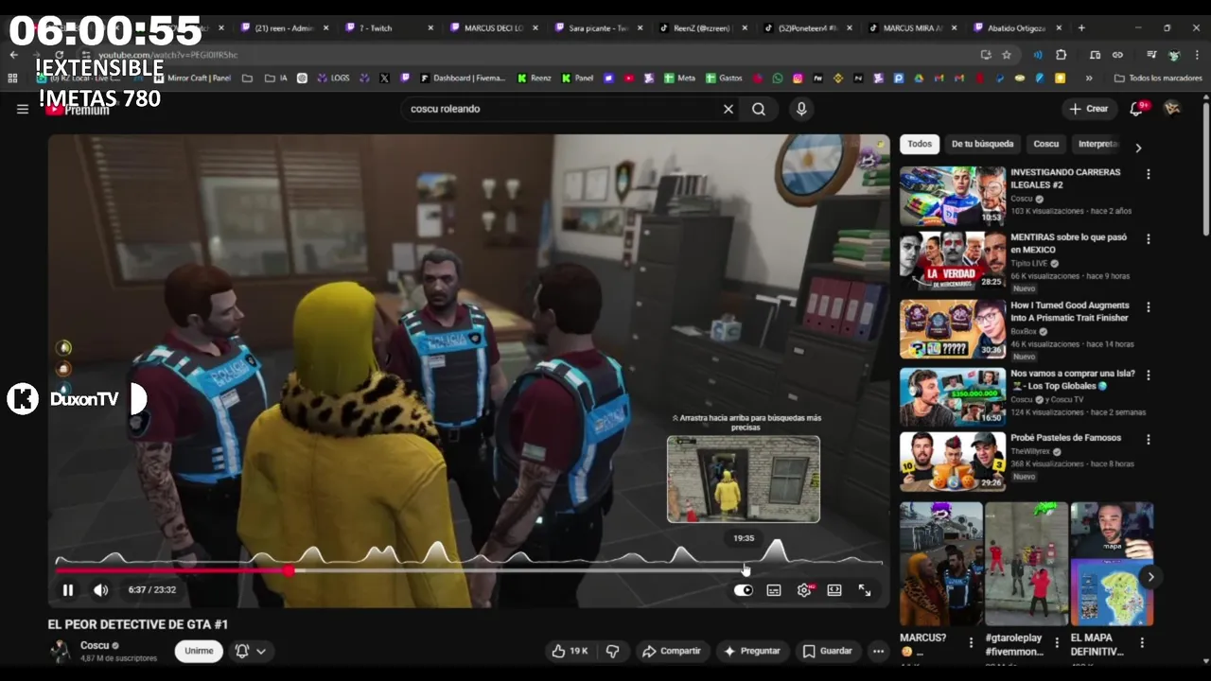This screenshot has width=1211, height=681.
Task: Clear the search box text
Action: click(x=728, y=109)
